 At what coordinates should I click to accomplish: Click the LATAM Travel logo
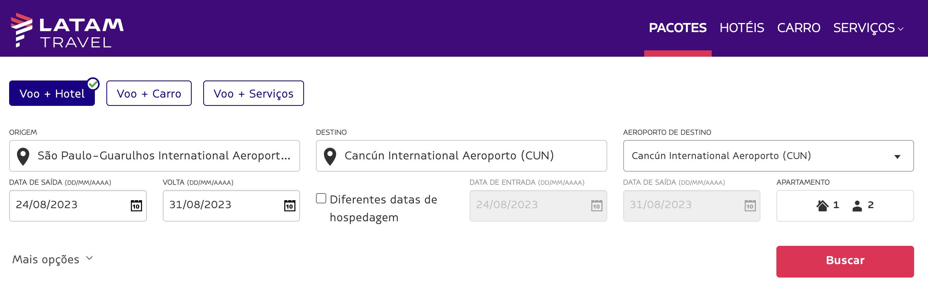pyautogui.click(x=67, y=30)
